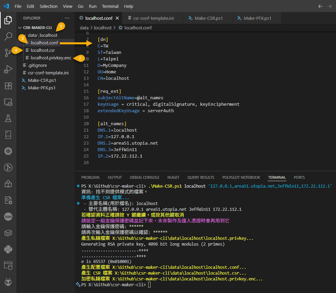Open the Testing flask icon
The width and height of the screenshot is (336, 293).
click(8, 118)
